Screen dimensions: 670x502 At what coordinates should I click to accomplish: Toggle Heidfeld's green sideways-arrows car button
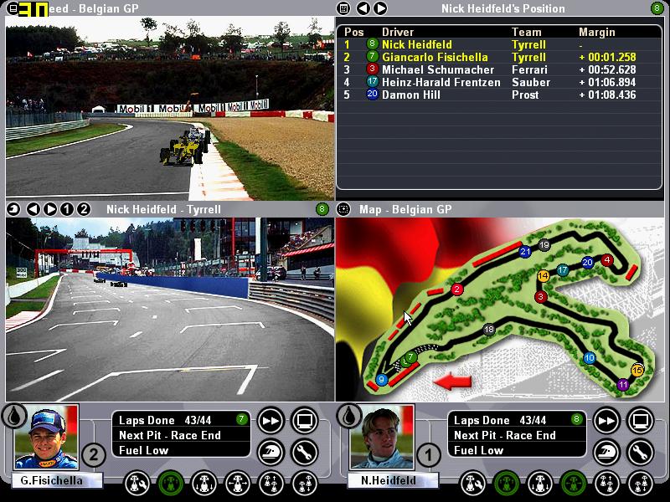click(x=573, y=484)
